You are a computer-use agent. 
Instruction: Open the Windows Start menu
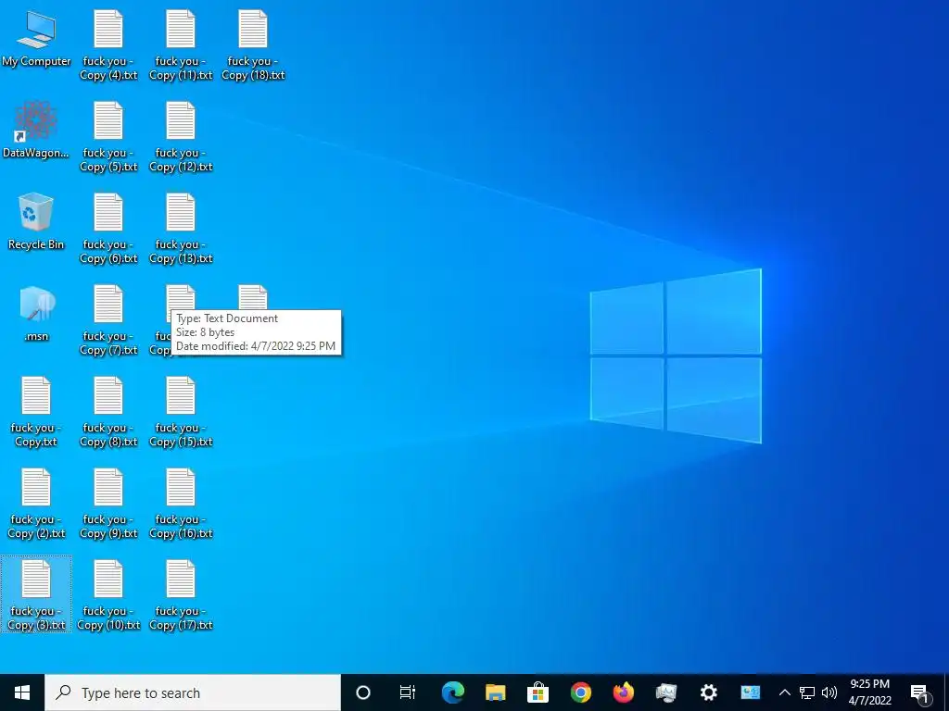(22, 692)
